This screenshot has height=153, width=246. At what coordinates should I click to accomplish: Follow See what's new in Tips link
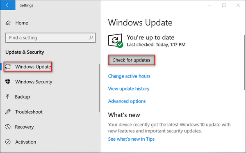pyautogui.click(x=131, y=139)
